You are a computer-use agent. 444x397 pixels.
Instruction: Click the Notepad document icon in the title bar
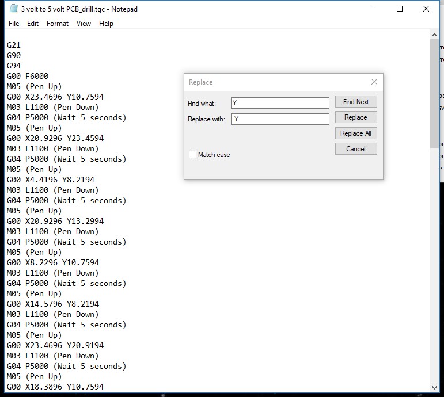(x=14, y=9)
